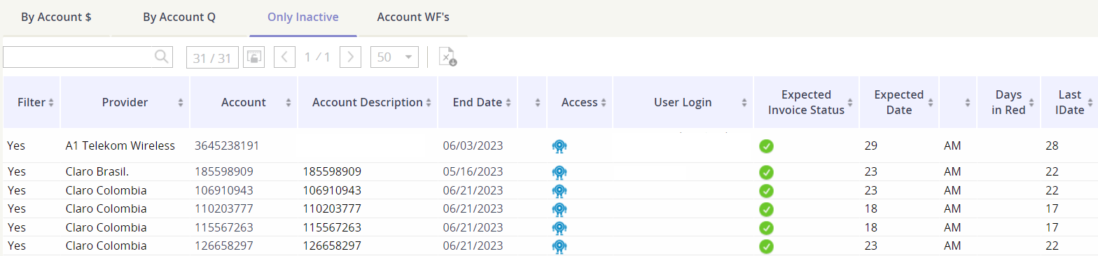Image resolution: width=1098 pixels, height=256 pixels.
Task: Click Claro Colombia cell for account 106910943
Action: [106, 190]
